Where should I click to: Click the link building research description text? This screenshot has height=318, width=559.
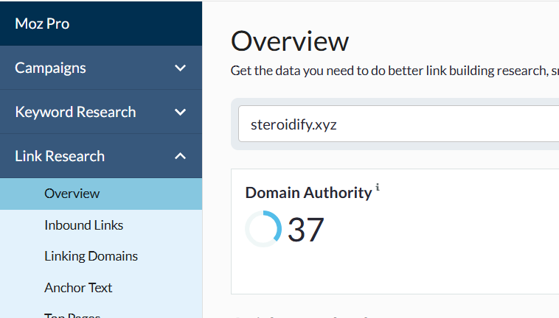395,71
